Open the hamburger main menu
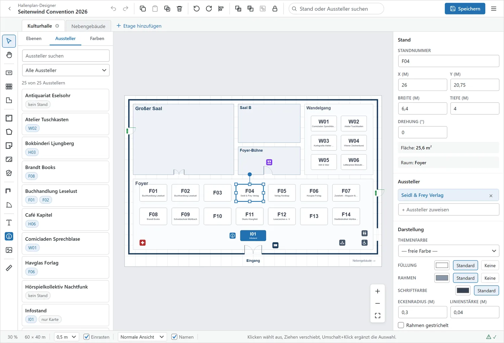The width and height of the screenshot is (504, 343). pos(494,9)
